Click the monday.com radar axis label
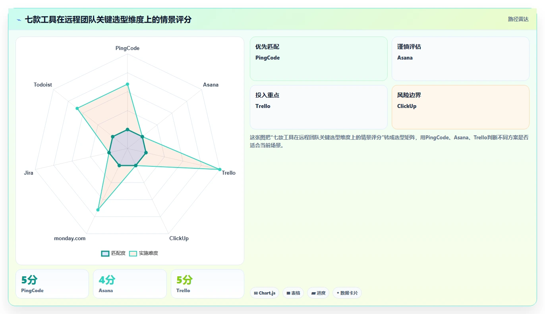The image size is (545, 314). click(x=70, y=238)
